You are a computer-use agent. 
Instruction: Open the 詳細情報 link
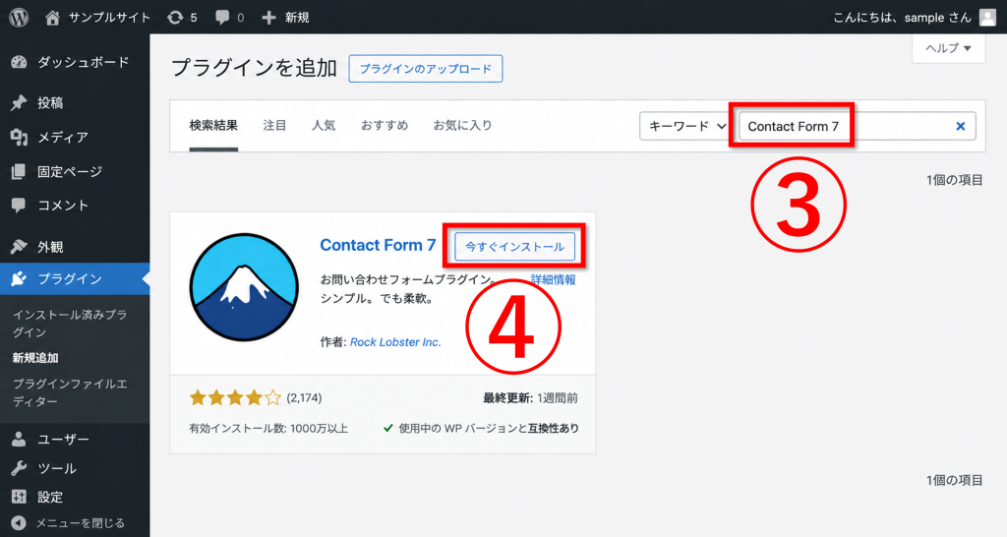(x=554, y=279)
